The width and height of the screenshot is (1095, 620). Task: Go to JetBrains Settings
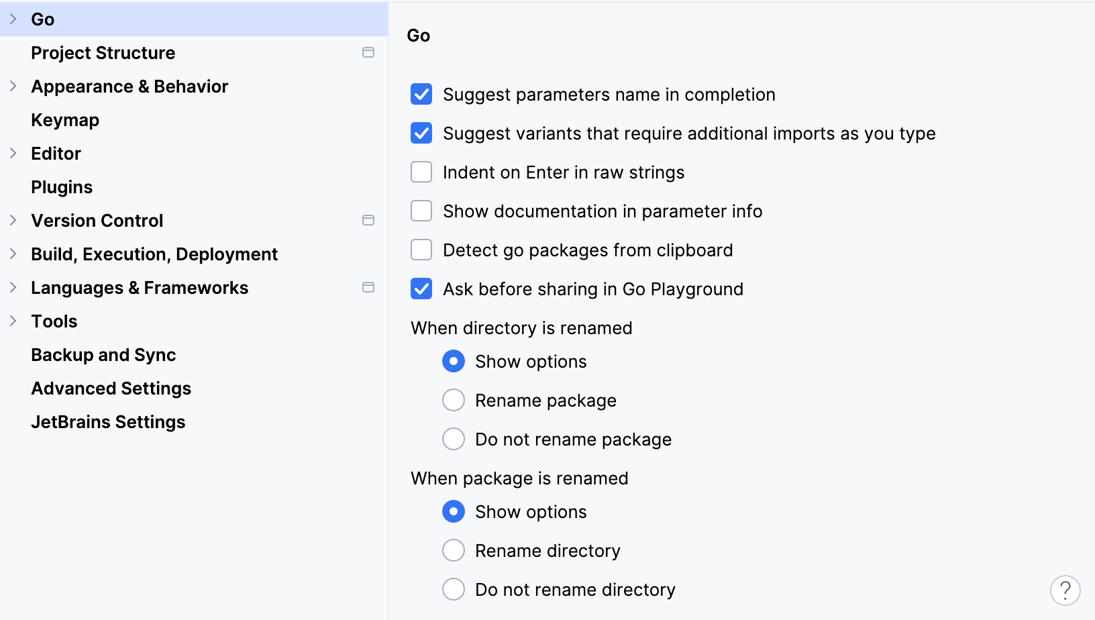click(x=108, y=421)
